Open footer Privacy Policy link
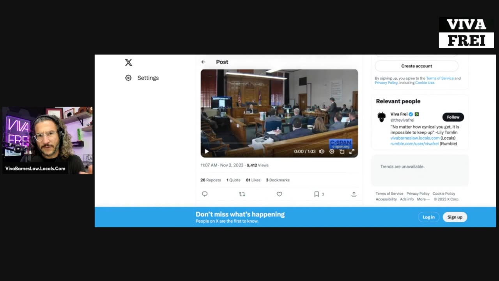Viewport: 499px width, 281px height. [x=418, y=194]
